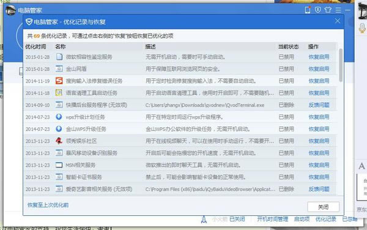The width and height of the screenshot is (367, 230).
Task: Restore 搜狗输入法修复错误任务 via 恢复启用
Action: coord(319,81)
